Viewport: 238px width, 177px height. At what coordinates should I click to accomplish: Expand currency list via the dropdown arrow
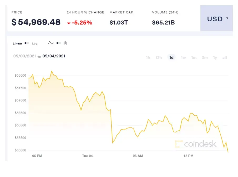(227, 18)
